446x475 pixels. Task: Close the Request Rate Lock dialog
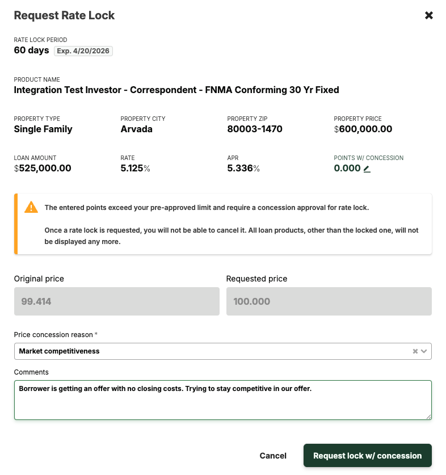[x=429, y=15]
